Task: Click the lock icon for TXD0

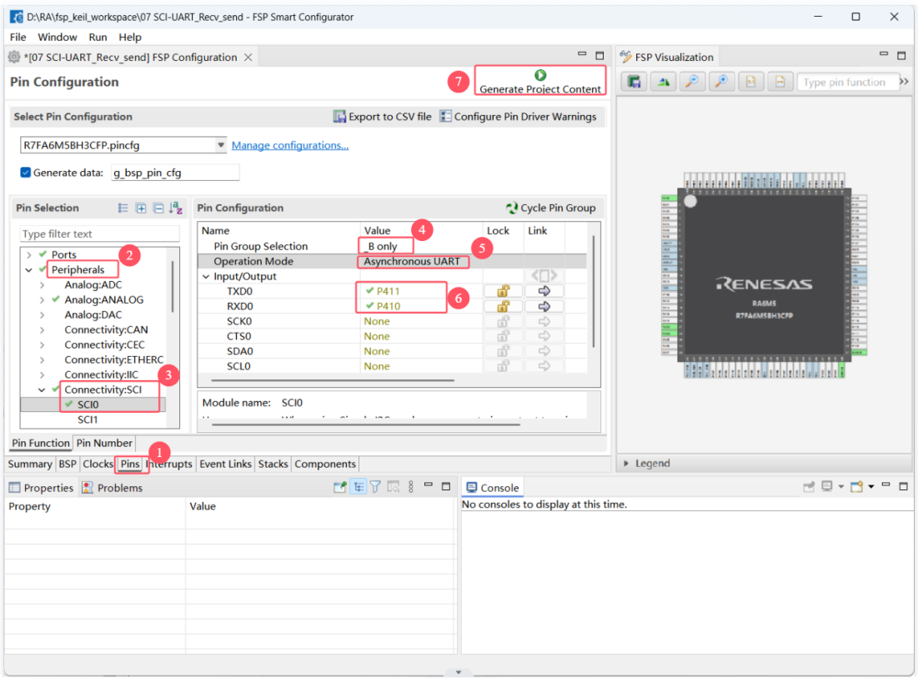Action: coord(503,291)
